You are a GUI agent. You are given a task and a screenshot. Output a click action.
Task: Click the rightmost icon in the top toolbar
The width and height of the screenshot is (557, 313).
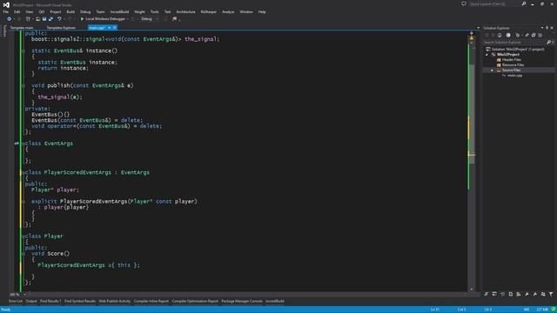[174, 19]
